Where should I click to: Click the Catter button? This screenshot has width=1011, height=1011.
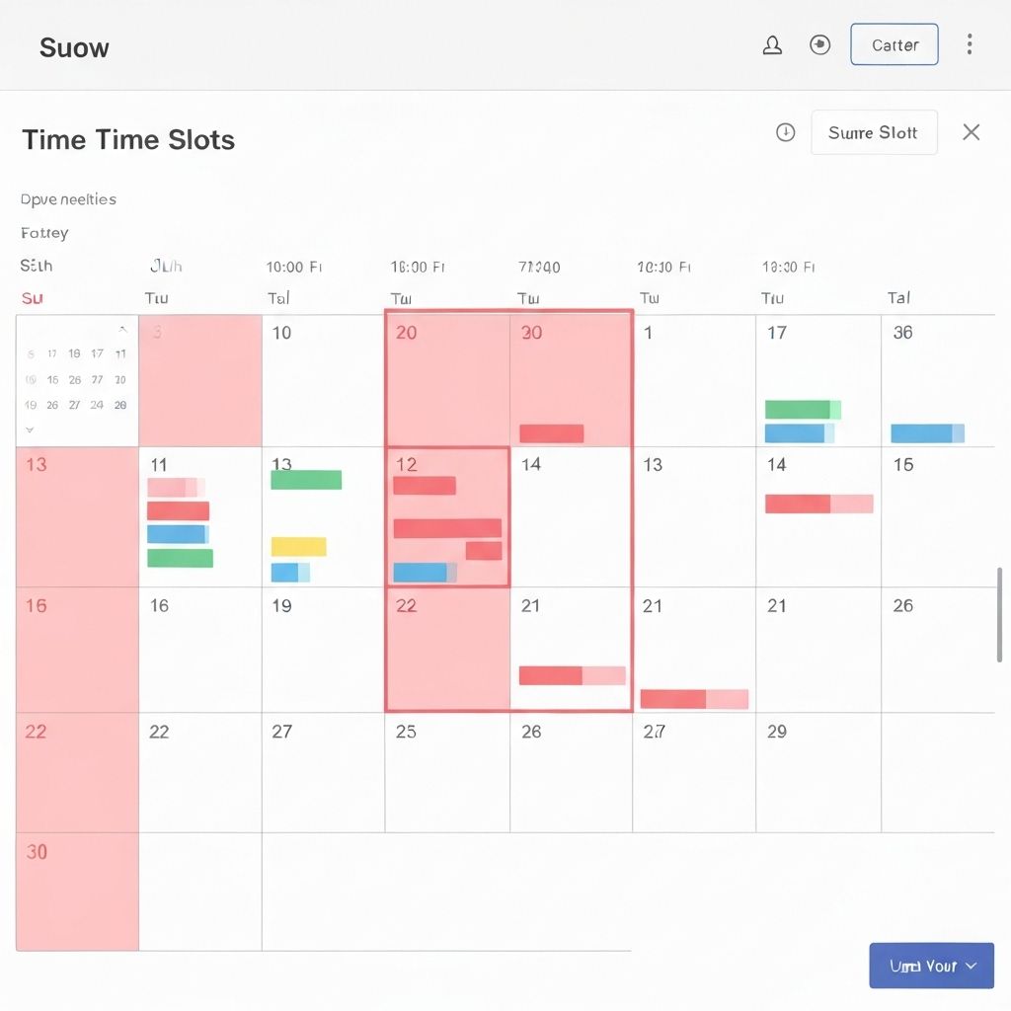point(894,45)
